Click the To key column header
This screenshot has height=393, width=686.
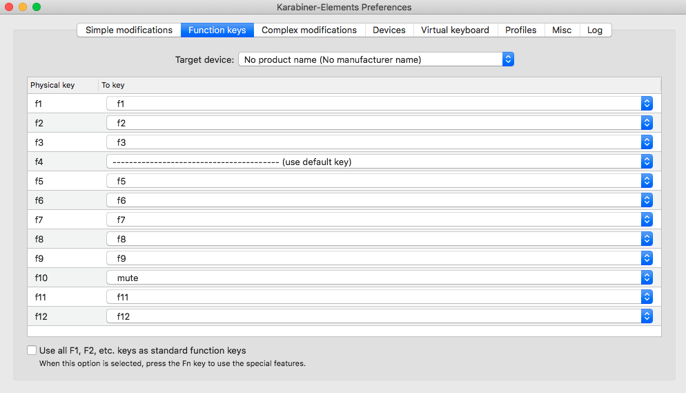380,85
